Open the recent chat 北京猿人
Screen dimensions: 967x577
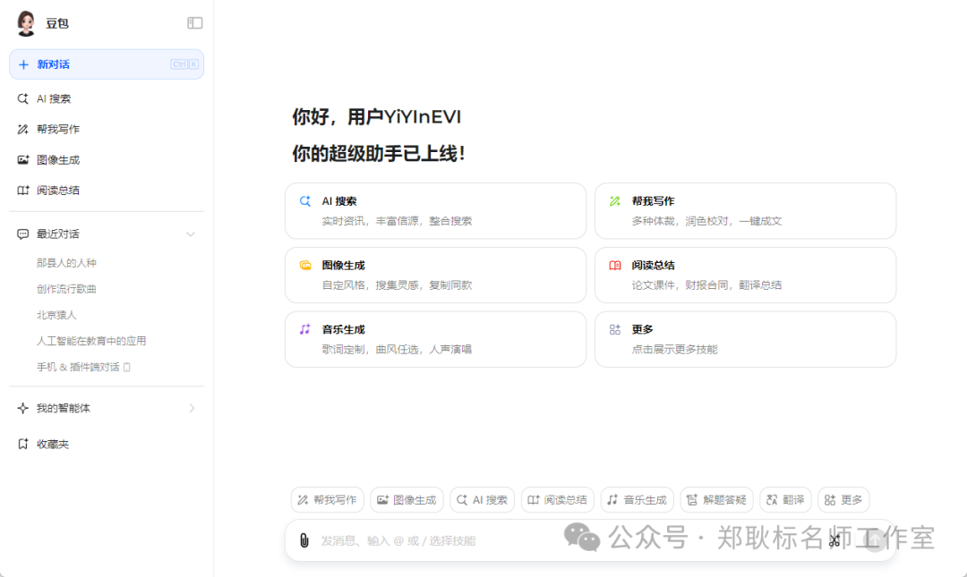56,315
